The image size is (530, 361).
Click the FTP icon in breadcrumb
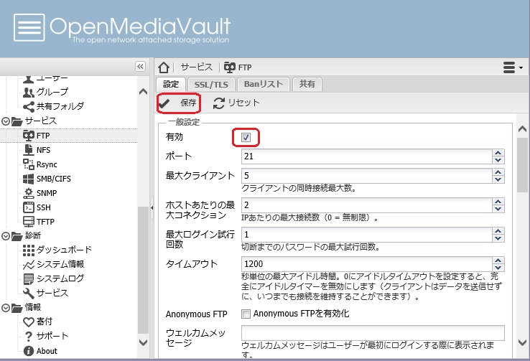[230, 67]
